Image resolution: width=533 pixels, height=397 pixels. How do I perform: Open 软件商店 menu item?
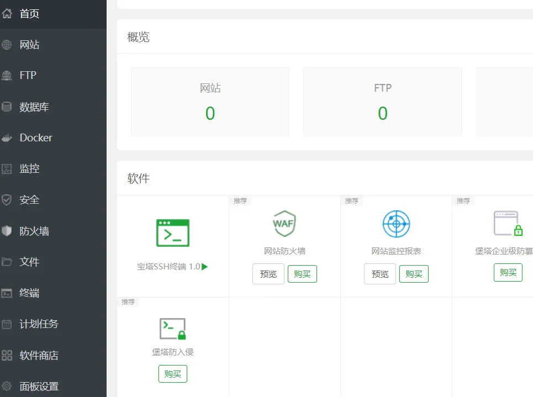point(39,355)
